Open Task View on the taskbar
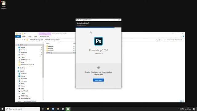This screenshot has height=111, width=197. click(x=42, y=109)
